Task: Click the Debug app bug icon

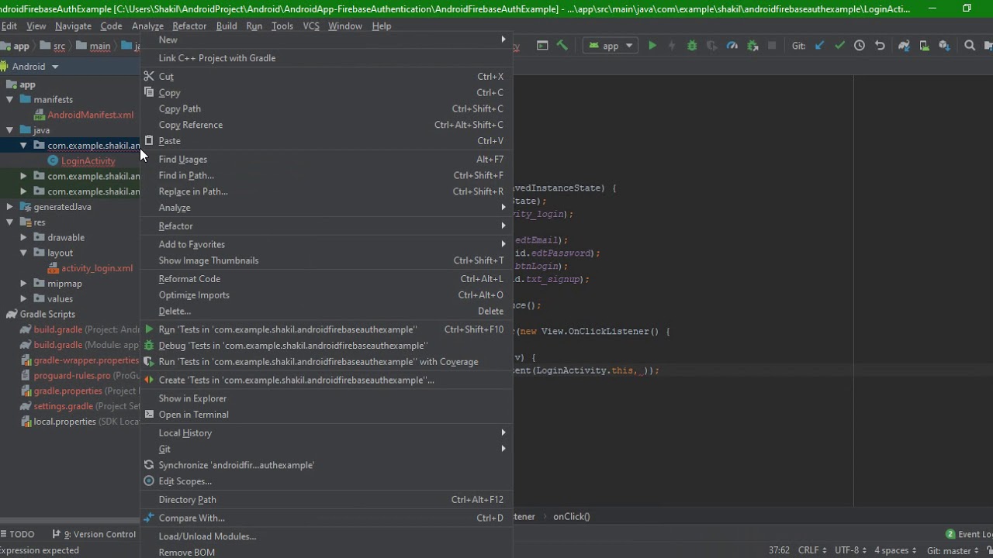Action: [x=692, y=46]
